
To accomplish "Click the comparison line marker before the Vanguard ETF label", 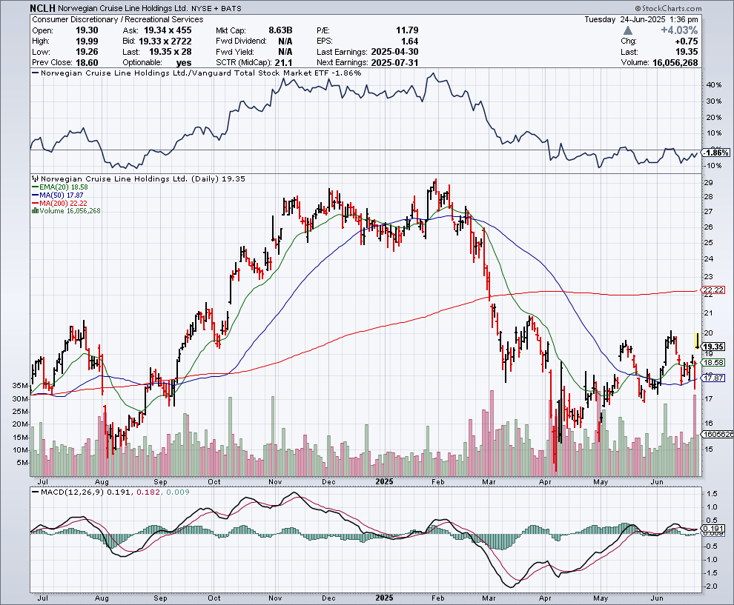I will pos(35,73).
